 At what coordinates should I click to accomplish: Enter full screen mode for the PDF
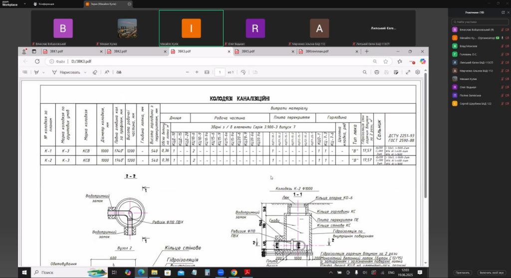pos(408,72)
